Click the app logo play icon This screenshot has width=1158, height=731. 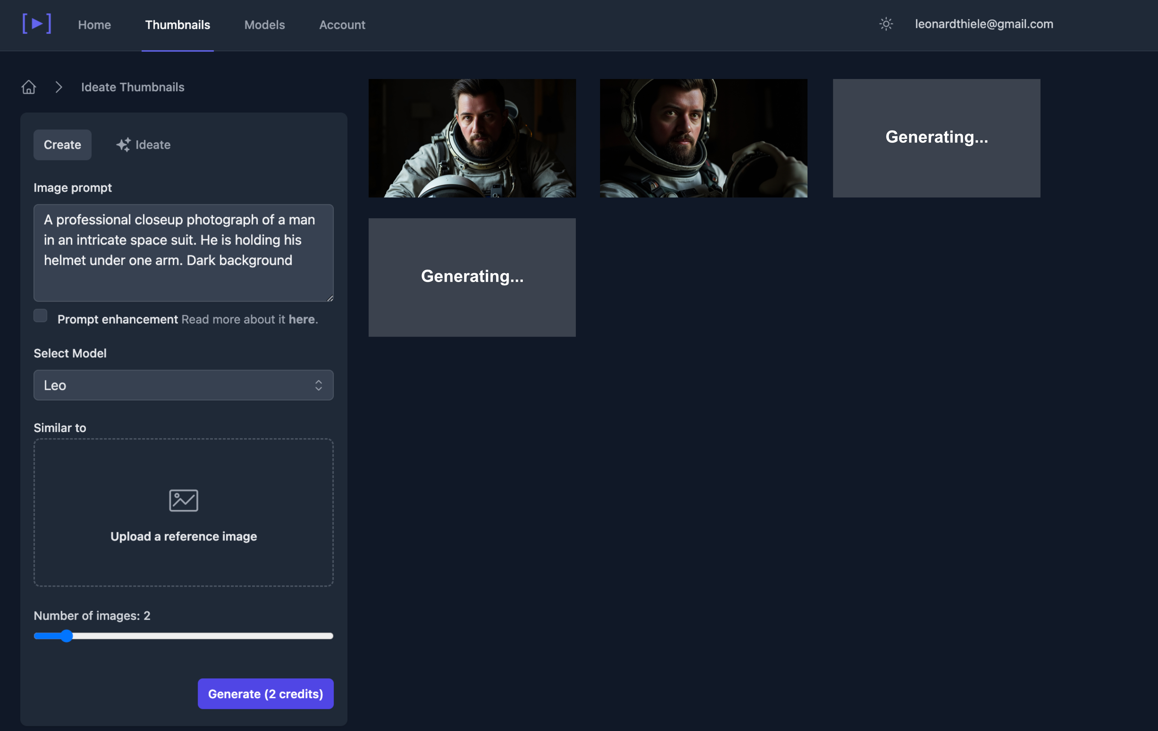pyautogui.click(x=37, y=23)
